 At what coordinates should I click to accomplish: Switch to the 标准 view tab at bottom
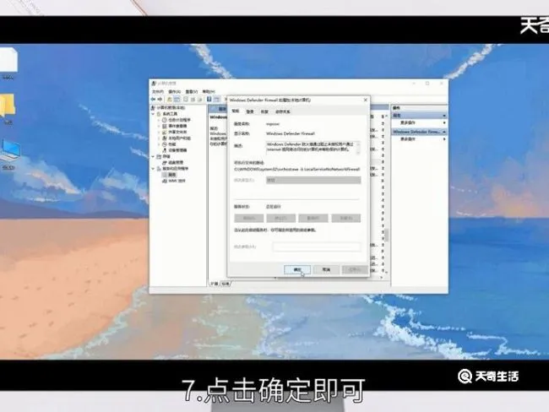(226, 284)
